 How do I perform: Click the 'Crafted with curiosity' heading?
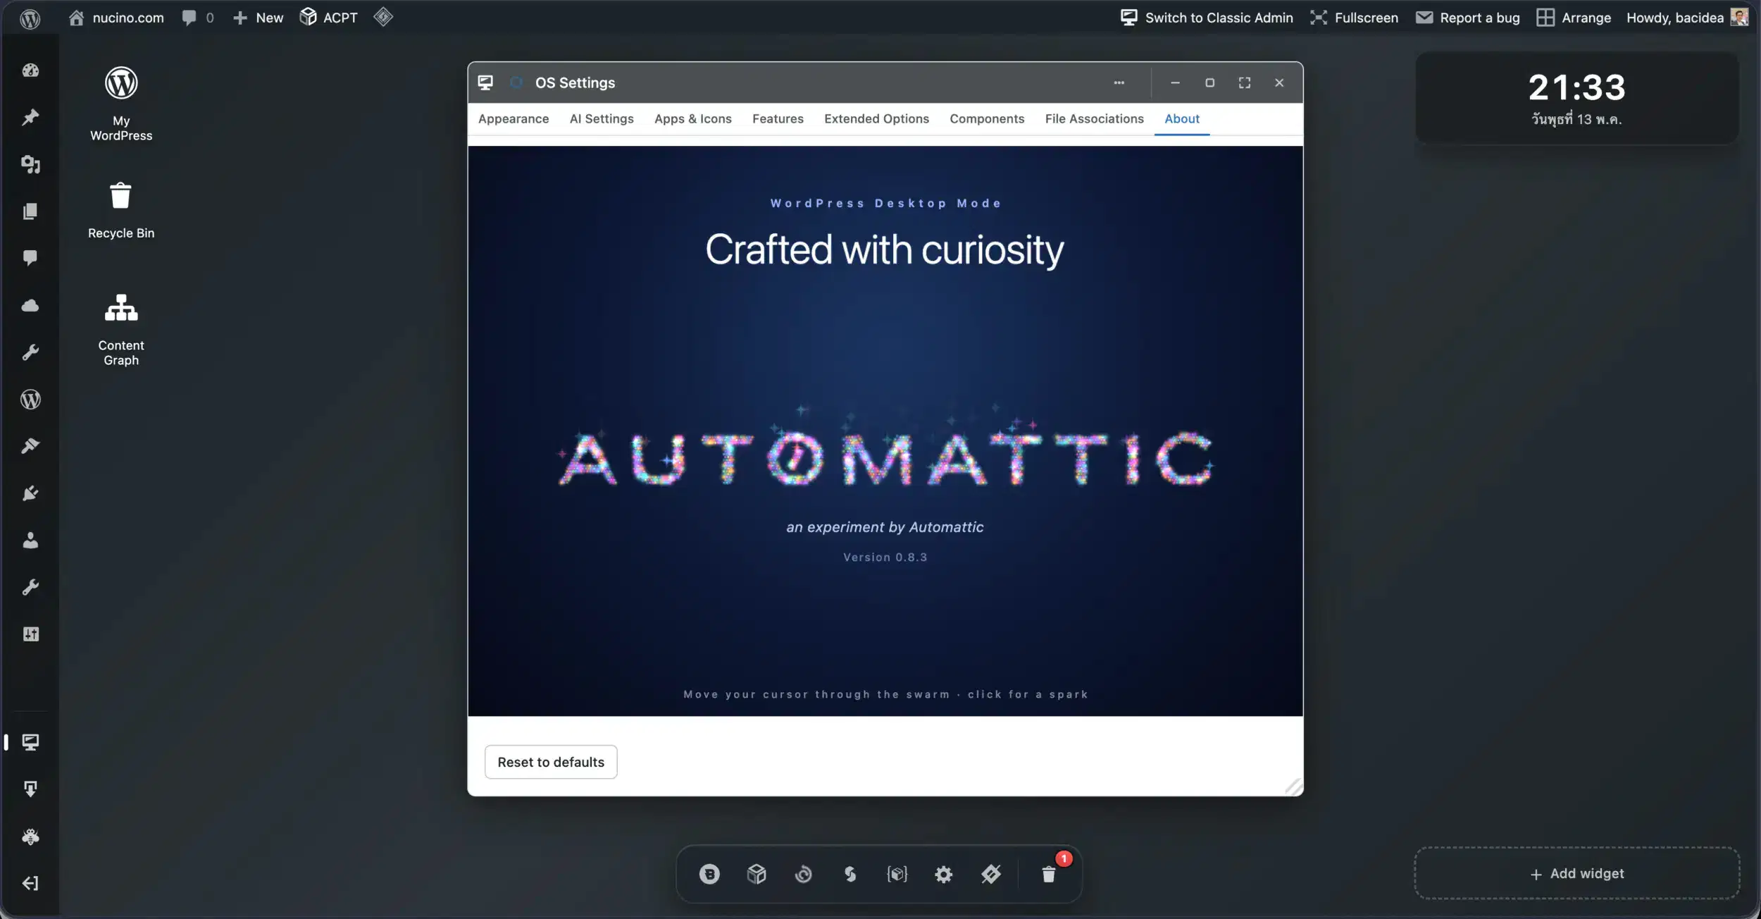pyautogui.click(x=885, y=249)
